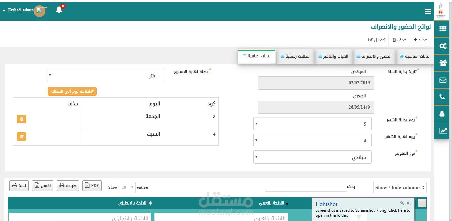452x221 pixels.
Task: Open يوم نهاية الشهر dropdown
Action: (312, 140)
